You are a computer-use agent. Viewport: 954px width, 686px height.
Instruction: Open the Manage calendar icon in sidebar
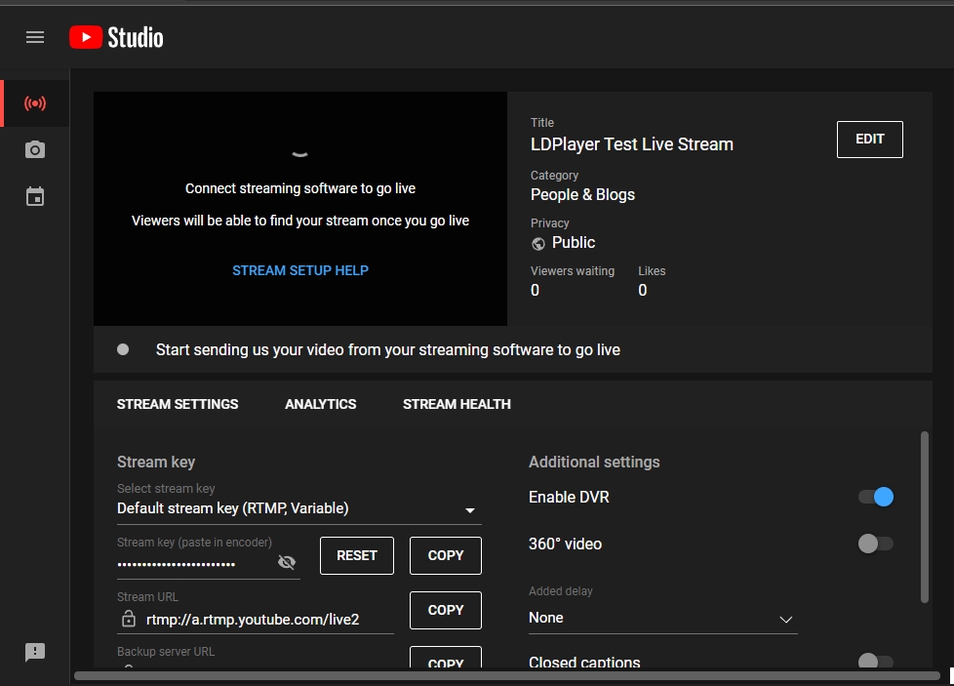click(35, 196)
